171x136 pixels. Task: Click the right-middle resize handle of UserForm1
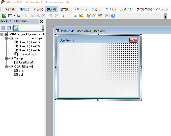click(141, 67)
